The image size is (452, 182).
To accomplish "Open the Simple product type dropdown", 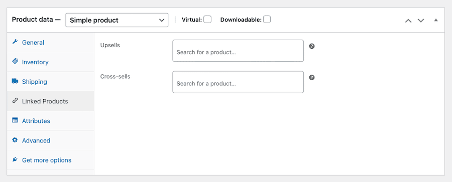I will tap(117, 20).
